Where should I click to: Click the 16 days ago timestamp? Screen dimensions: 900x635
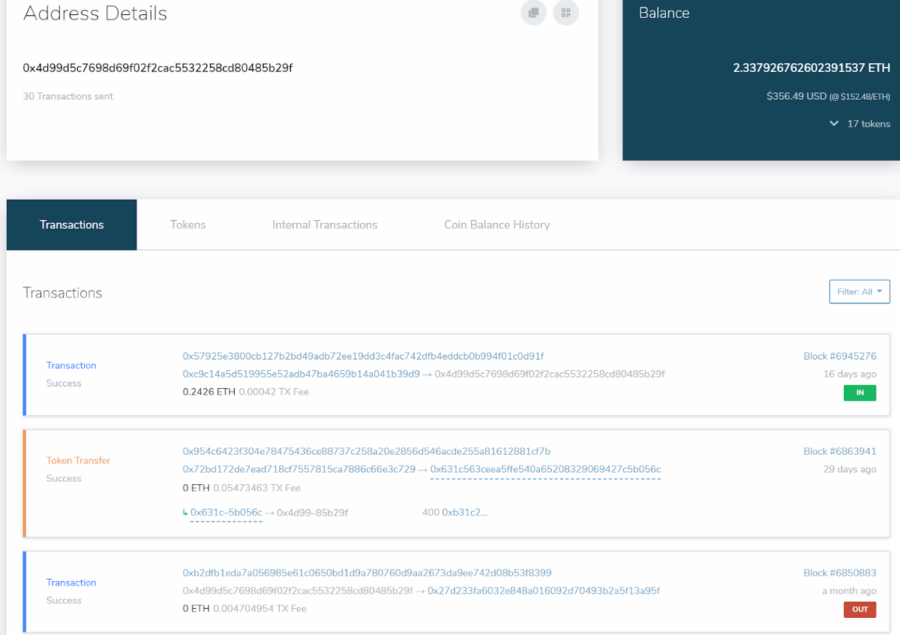tap(850, 374)
